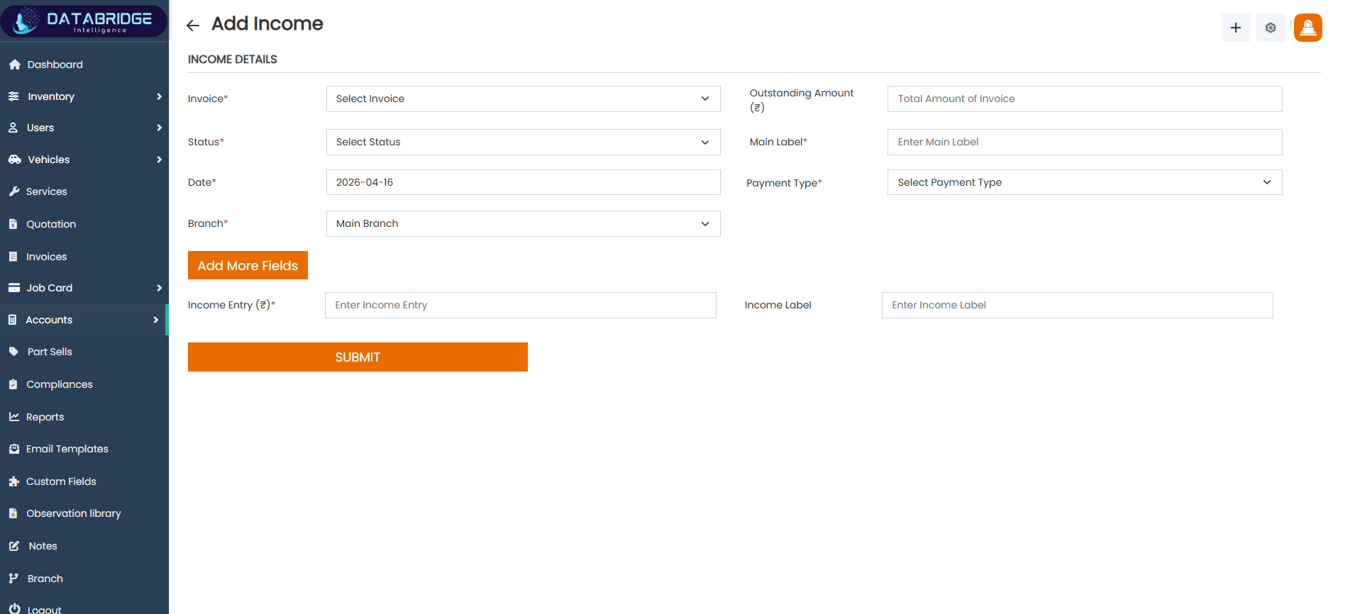1360x614 pixels.
Task: Click the Add More Fields button
Action: (248, 265)
